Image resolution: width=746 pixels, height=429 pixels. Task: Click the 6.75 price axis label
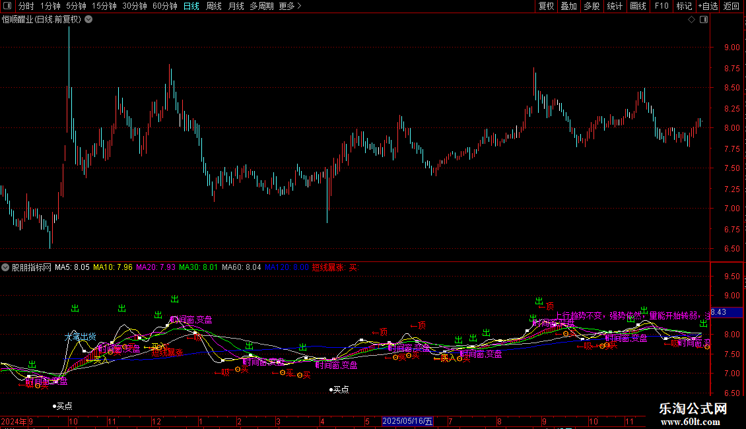tap(731, 230)
